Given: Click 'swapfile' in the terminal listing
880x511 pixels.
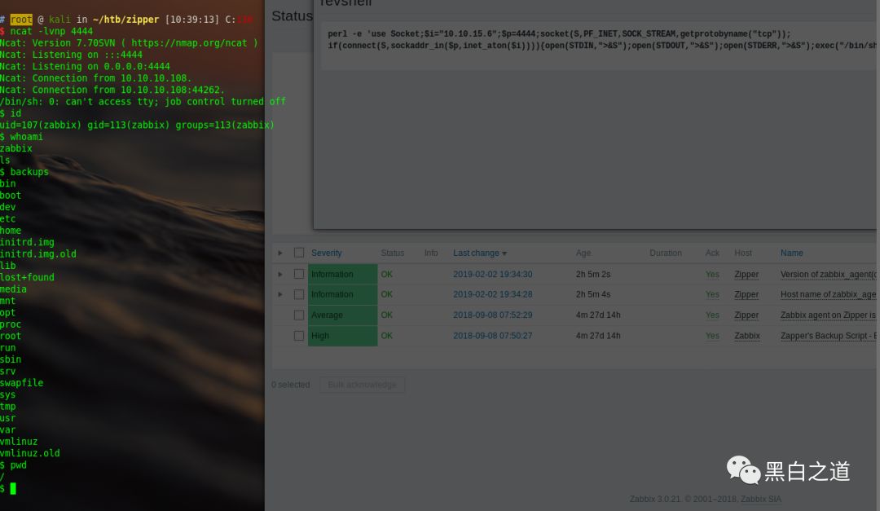Looking at the screenshot, I should click(21, 383).
